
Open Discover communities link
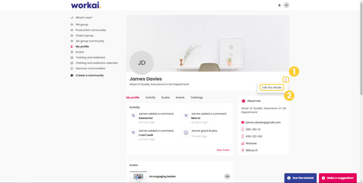[90, 68]
